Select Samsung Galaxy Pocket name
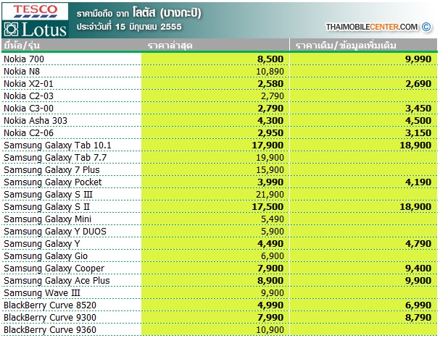The width and height of the screenshot is (440, 338). click(x=52, y=182)
